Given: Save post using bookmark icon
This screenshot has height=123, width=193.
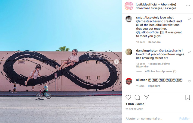Looking at the screenshot, I should (188, 97).
